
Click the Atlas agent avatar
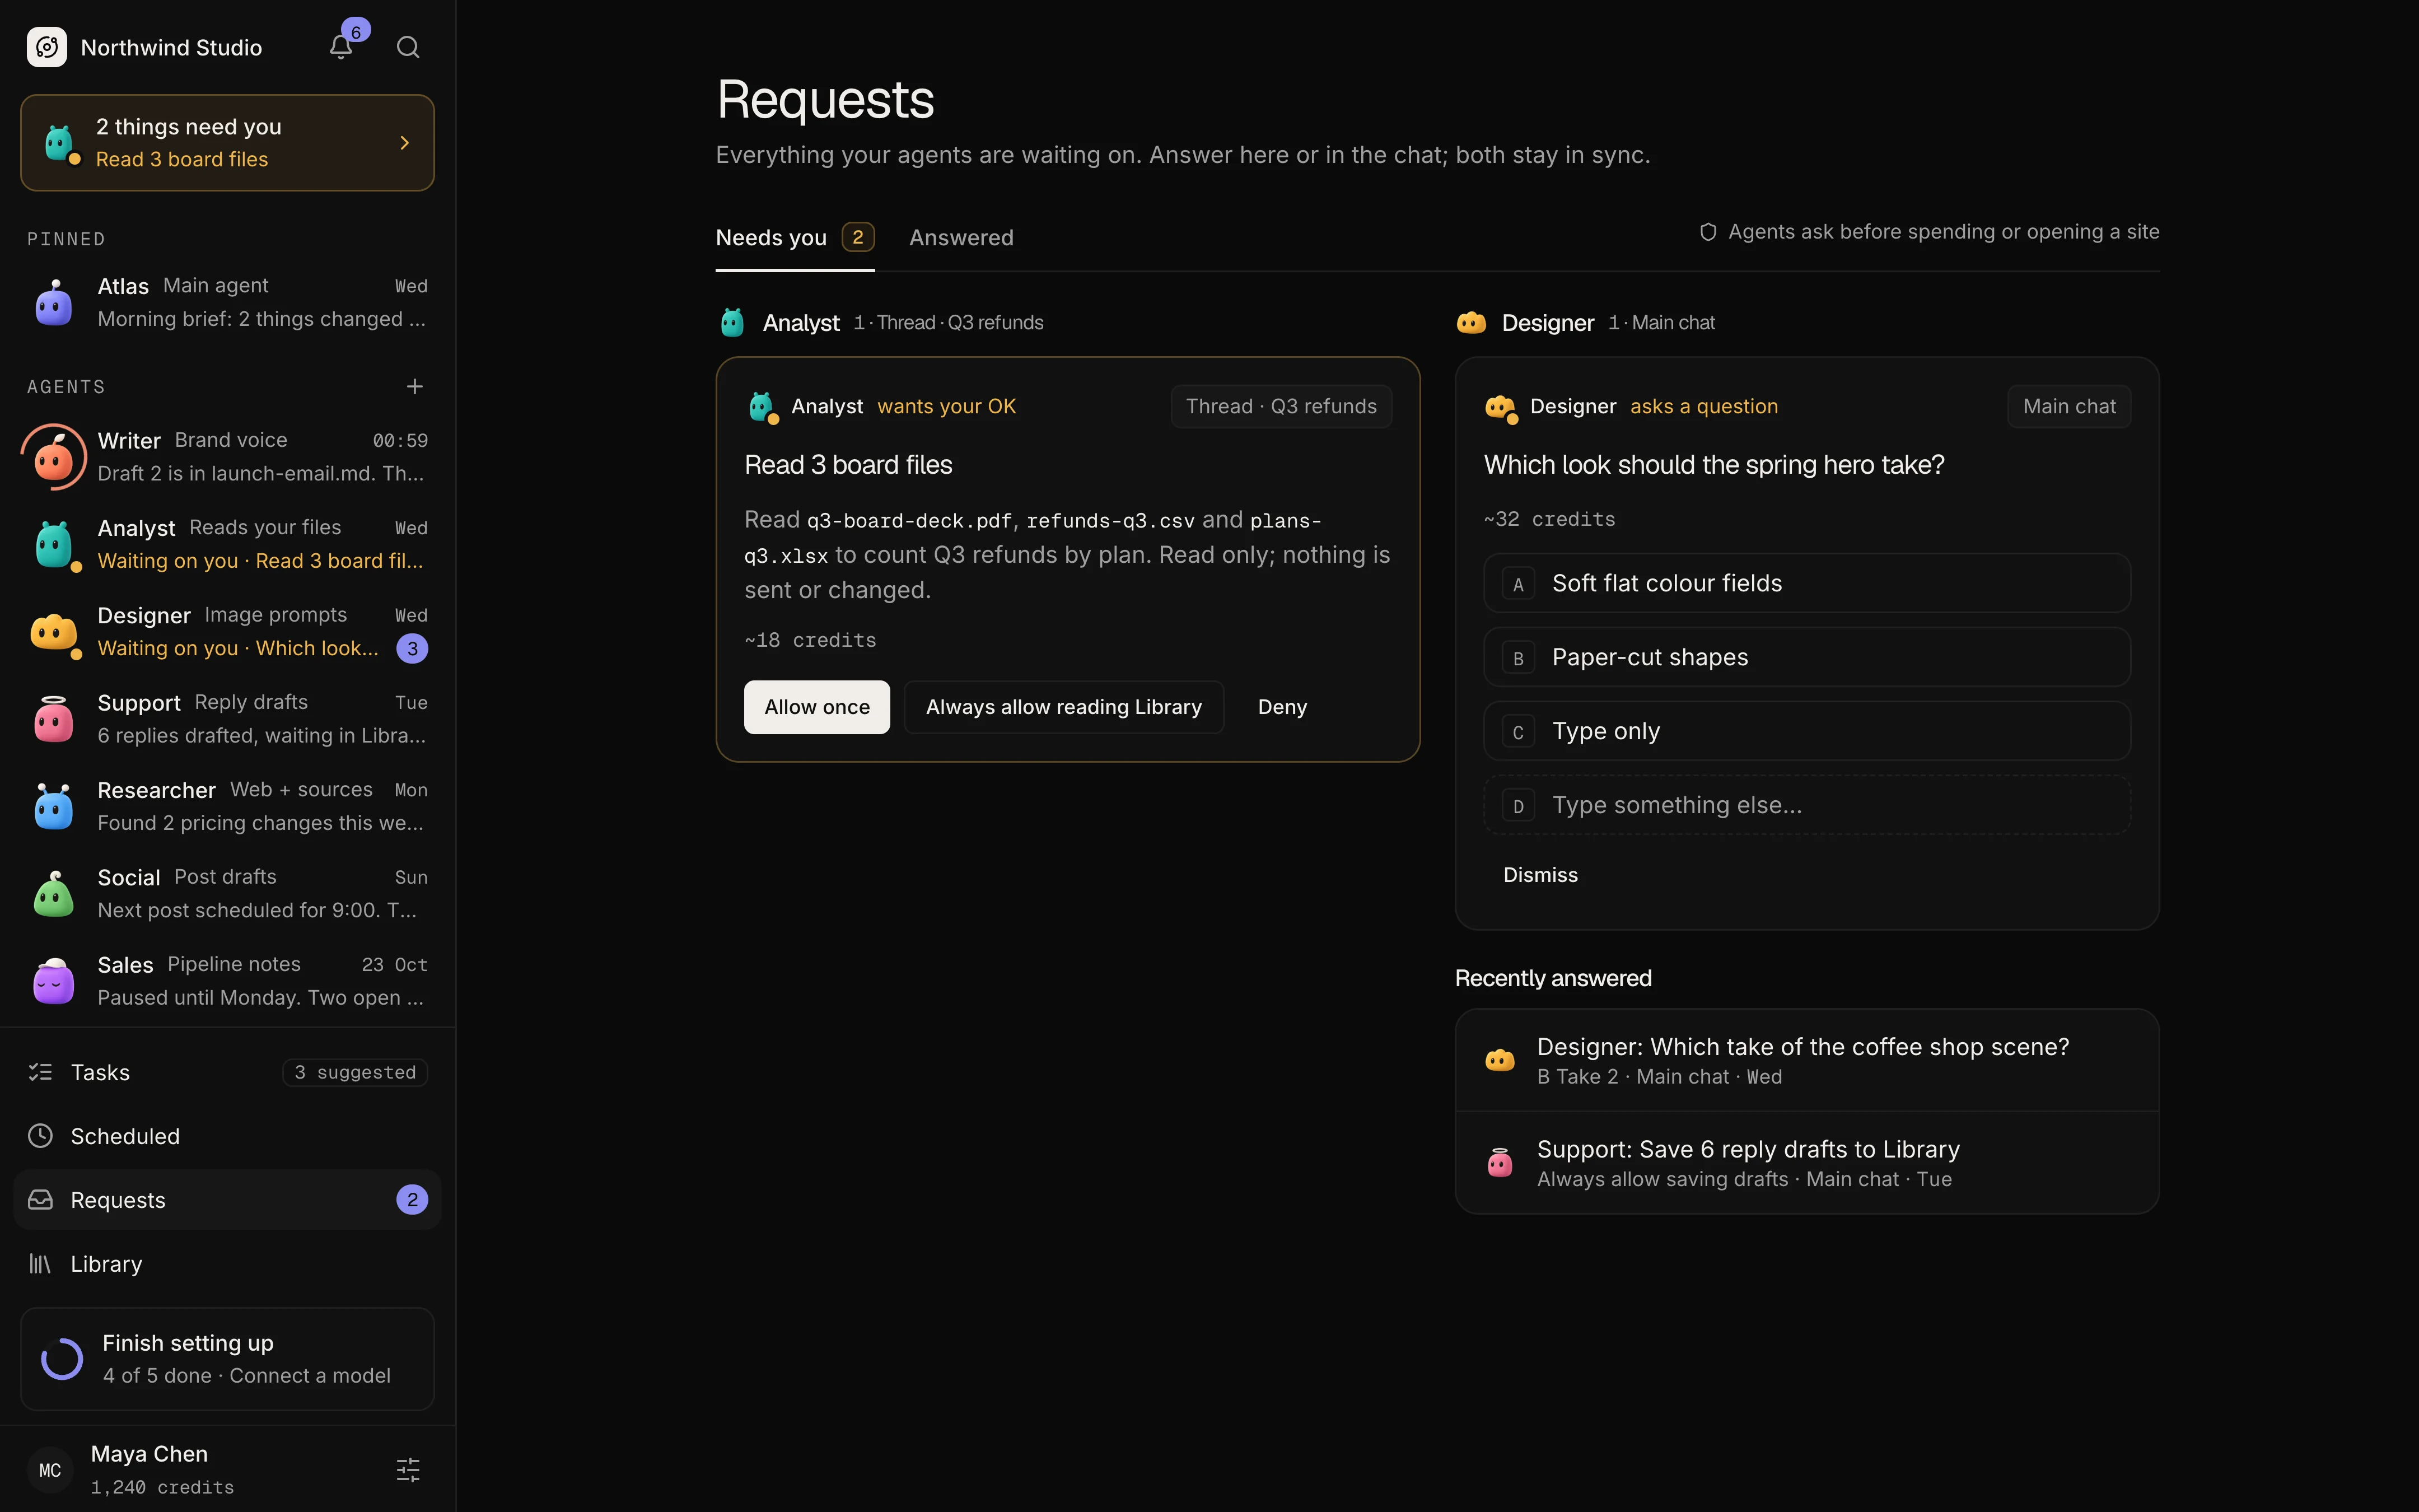[x=54, y=302]
